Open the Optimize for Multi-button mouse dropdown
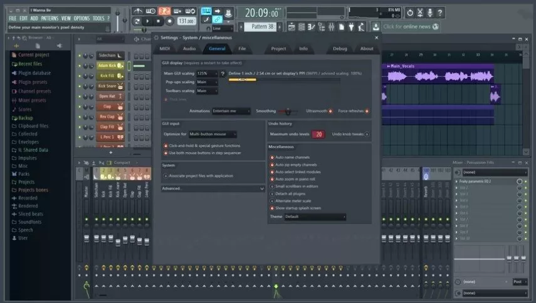Image resolution: width=536 pixels, height=303 pixels. tap(213, 134)
